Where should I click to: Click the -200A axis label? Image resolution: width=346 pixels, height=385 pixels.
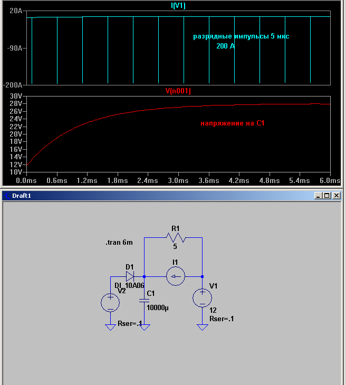[x=13, y=85]
